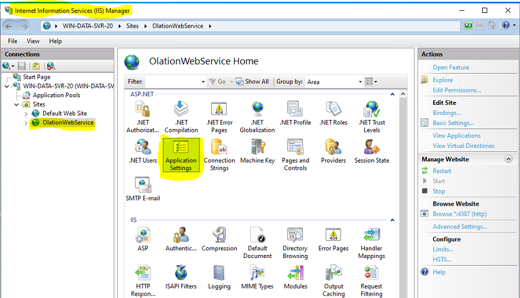The width and height of the screenshot is (520, 298).
Task: Collapse the Manage Website section
Action: (508, 159)
